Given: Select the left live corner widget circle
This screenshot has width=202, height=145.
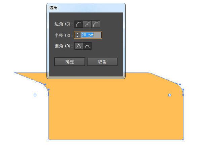Looking at the screenshot, I should (x=35, y=95).
